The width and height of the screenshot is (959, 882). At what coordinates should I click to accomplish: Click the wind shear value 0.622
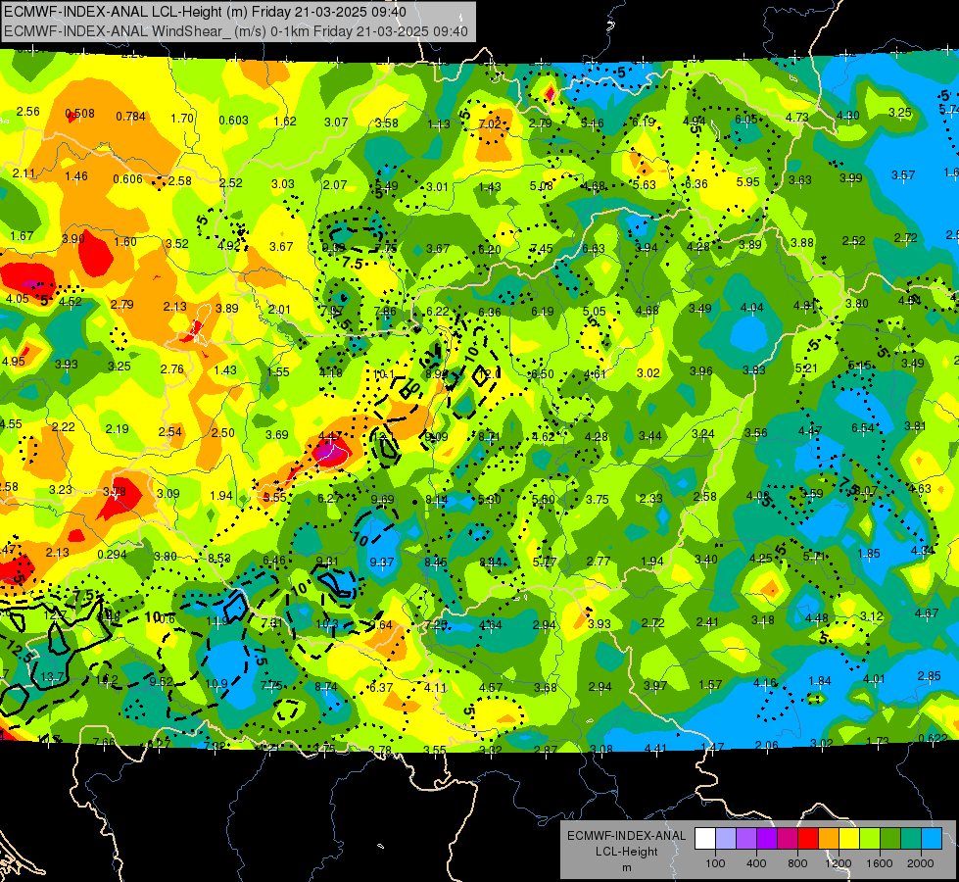[x=933, y=738]
